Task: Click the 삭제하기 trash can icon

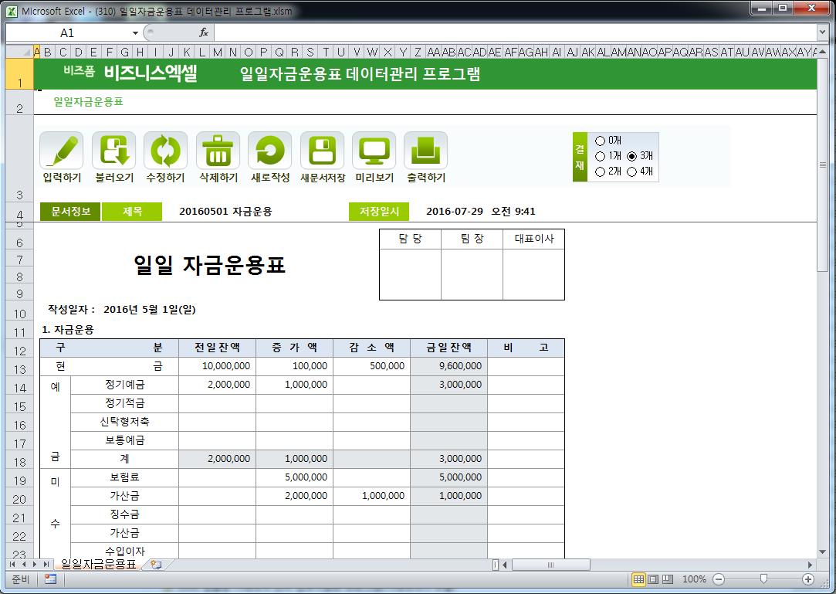Action: [x=218, y=151]
